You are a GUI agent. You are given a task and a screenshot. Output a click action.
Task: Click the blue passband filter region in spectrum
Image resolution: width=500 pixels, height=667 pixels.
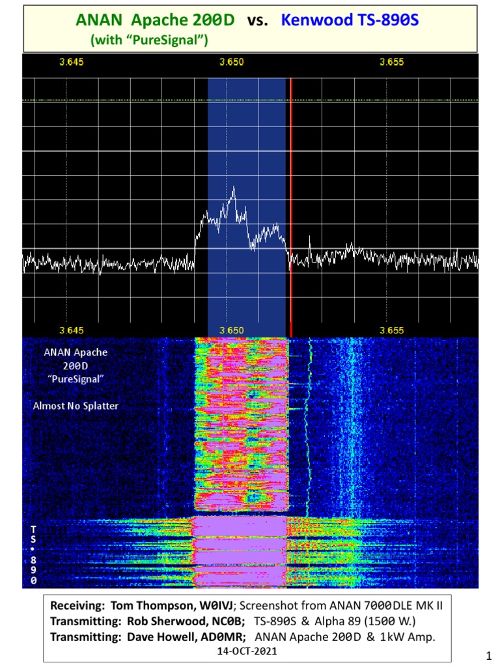pos(247,208)
